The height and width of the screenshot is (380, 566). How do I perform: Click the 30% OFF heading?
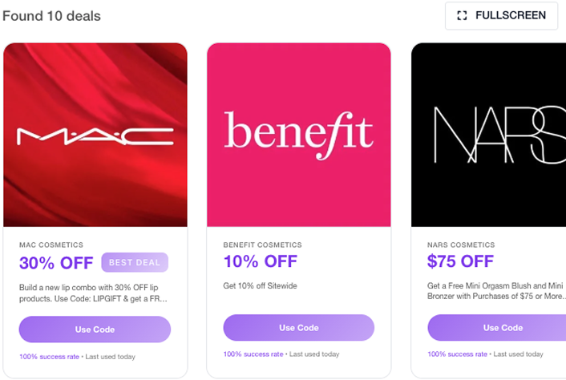56,262
